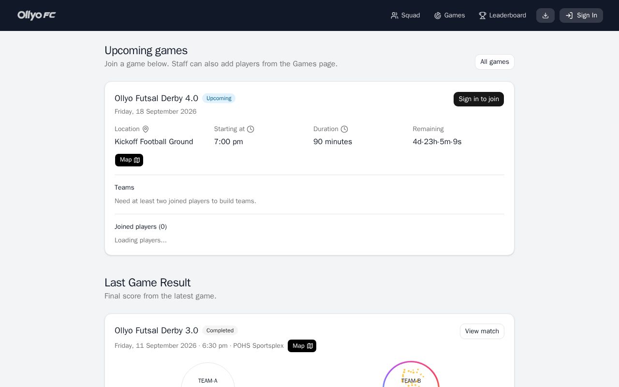Click the Completed status badge
619x387 pixels.
(220, 330)
